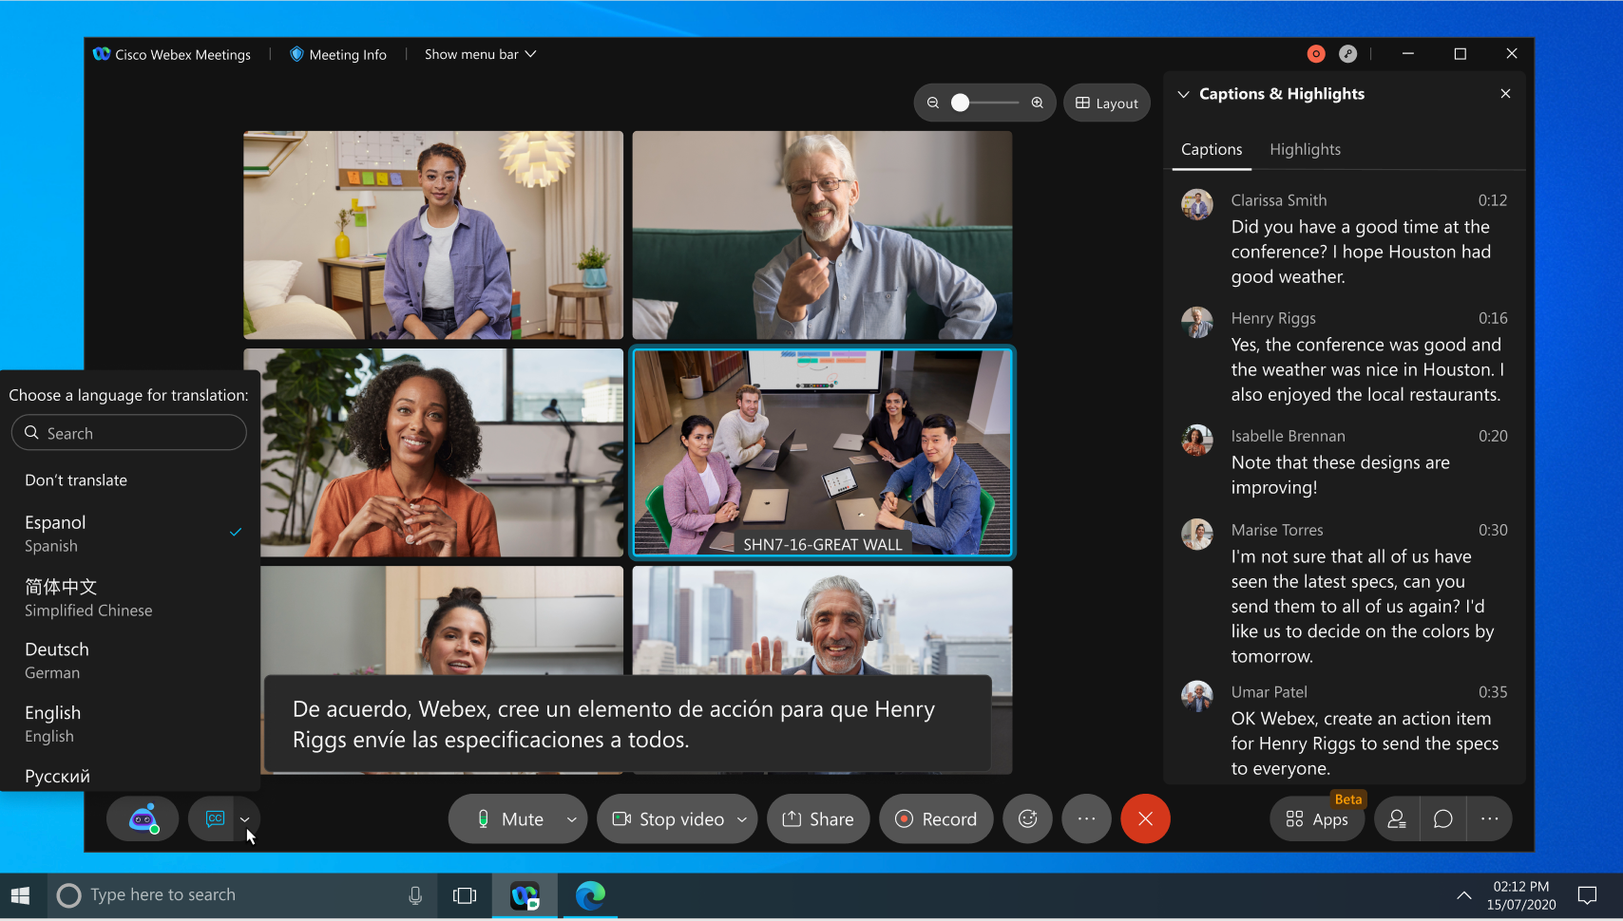The image size is (1623, 921).
Task: Search for a translation language
Action: coord(129,433)
